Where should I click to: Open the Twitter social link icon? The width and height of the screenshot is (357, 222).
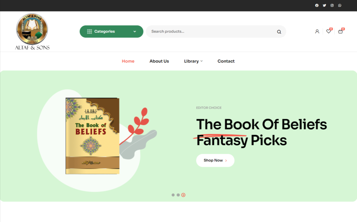[x=324, y=6]
